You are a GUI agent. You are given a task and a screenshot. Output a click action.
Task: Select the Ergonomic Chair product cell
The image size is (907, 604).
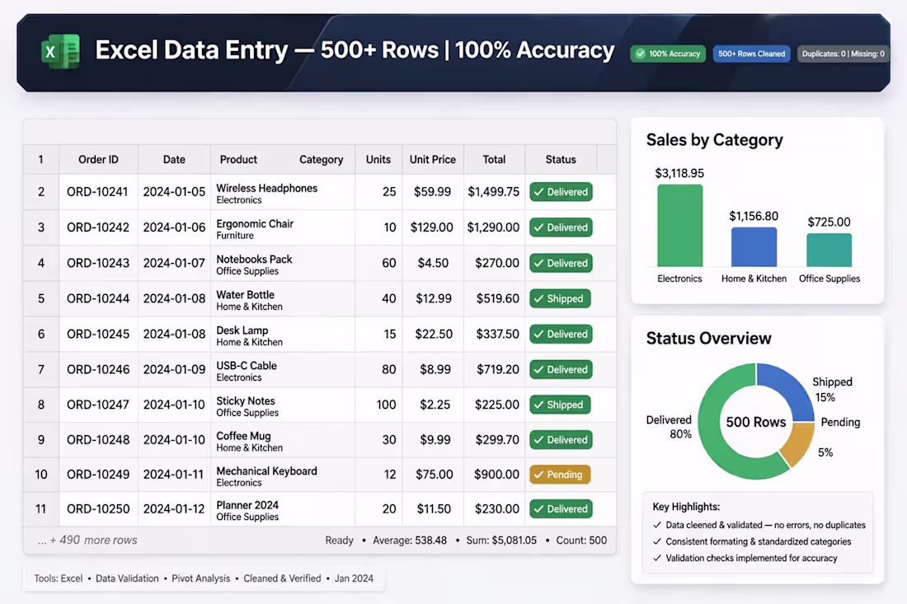(x=283, y=228)
